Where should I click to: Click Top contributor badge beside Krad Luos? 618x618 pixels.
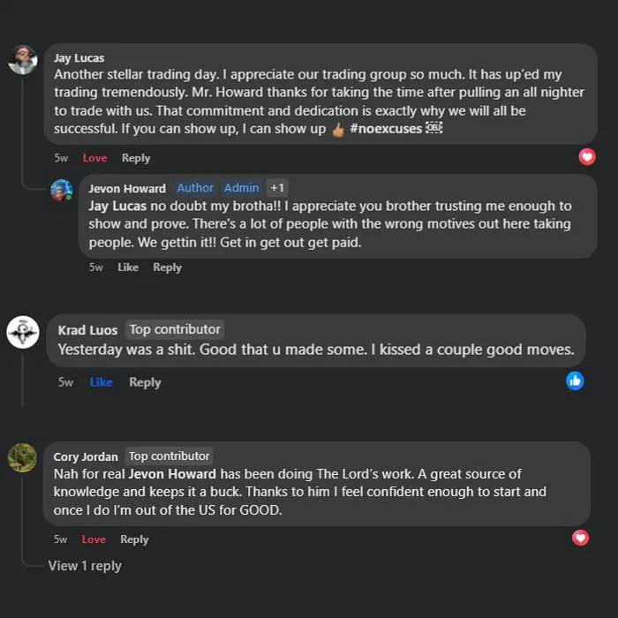click(175, 329)
